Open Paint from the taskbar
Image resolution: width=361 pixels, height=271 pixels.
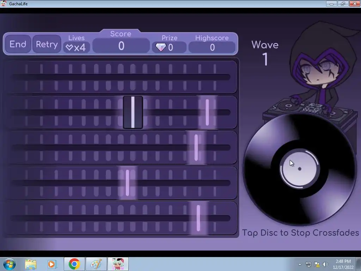coord(96,264)
